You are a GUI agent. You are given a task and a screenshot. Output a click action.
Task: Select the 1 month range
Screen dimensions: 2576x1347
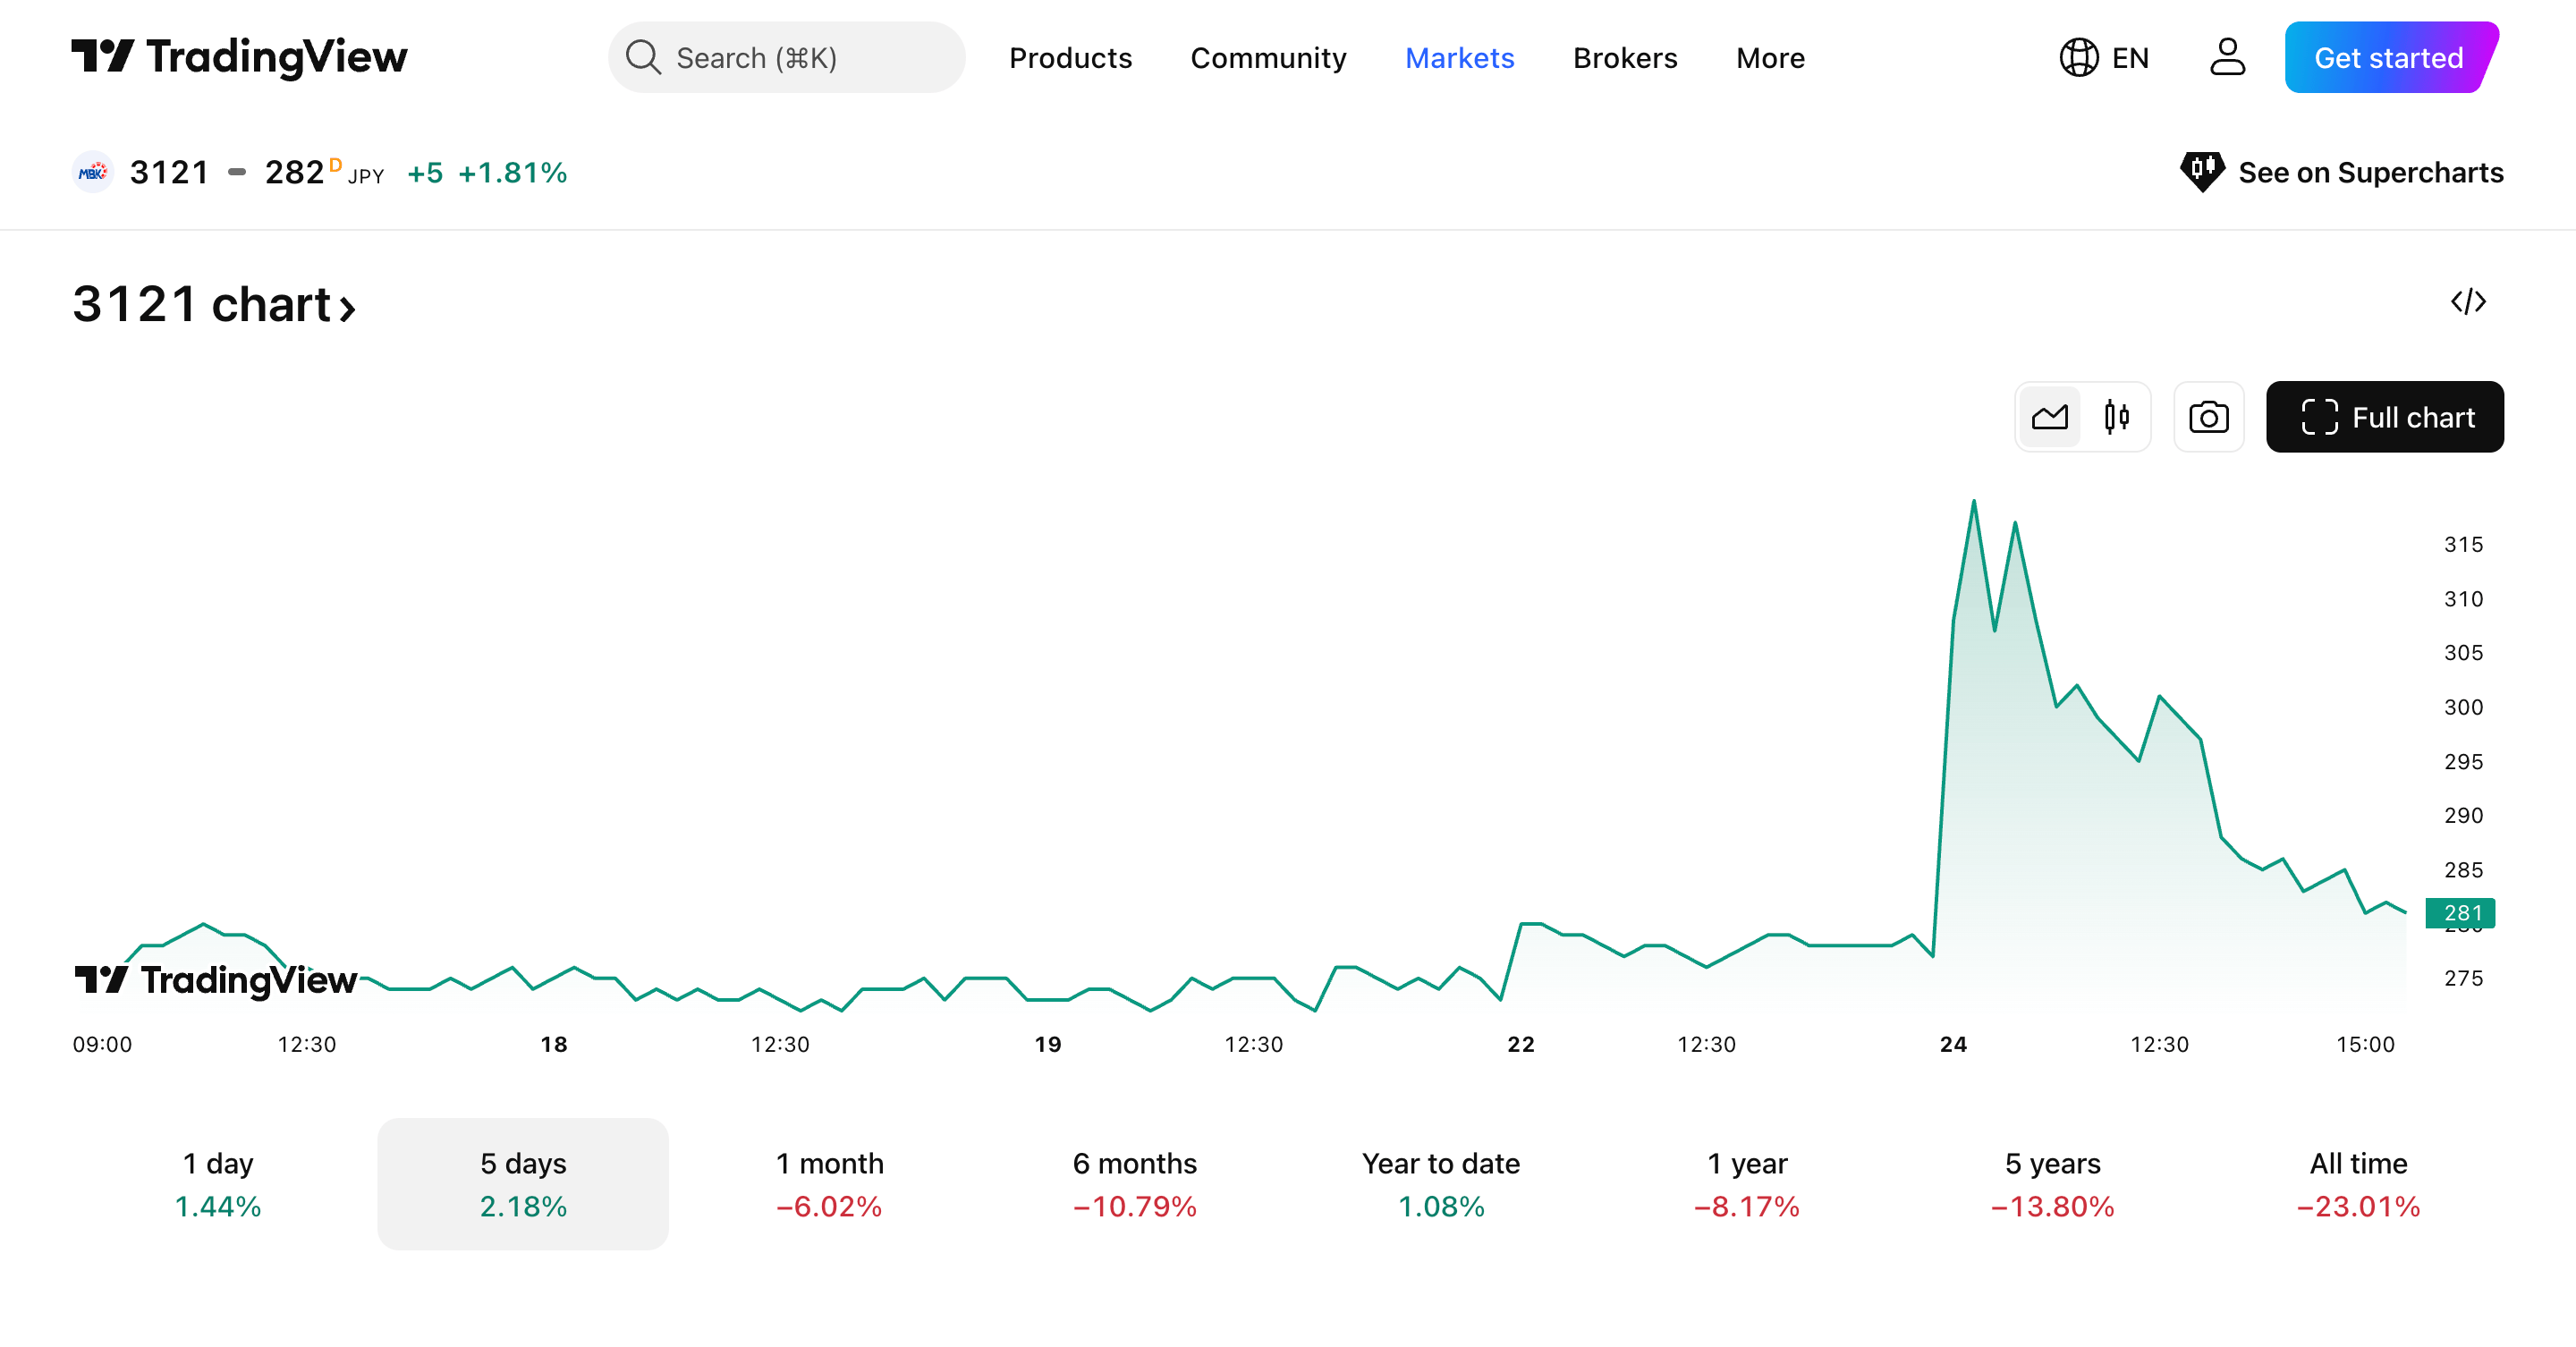[829, 1184]
